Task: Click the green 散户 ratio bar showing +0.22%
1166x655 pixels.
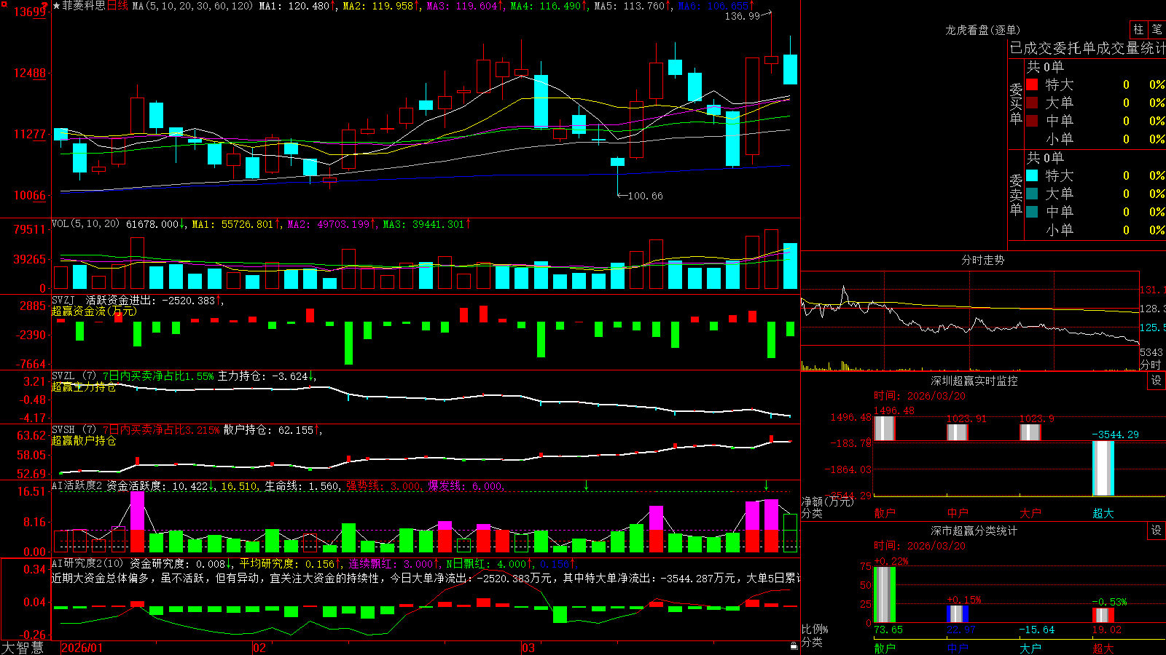Action: coord(885,595)
